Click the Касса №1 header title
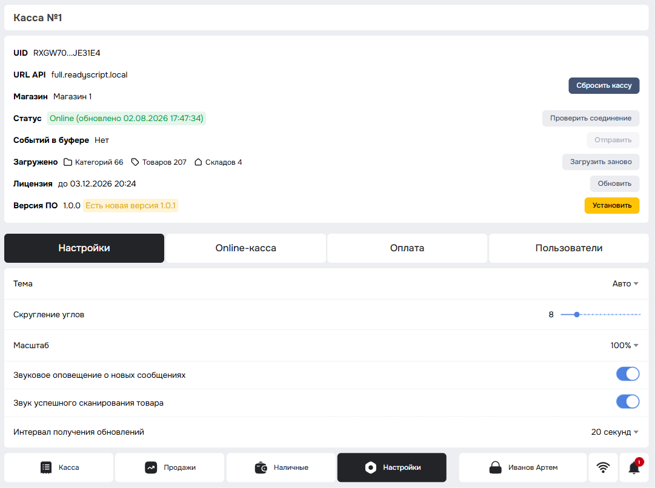Image resolution: width=655 pixels, height=488 pixels. click(38, 18)
